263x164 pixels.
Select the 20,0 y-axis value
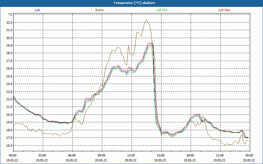pos(9,114)
